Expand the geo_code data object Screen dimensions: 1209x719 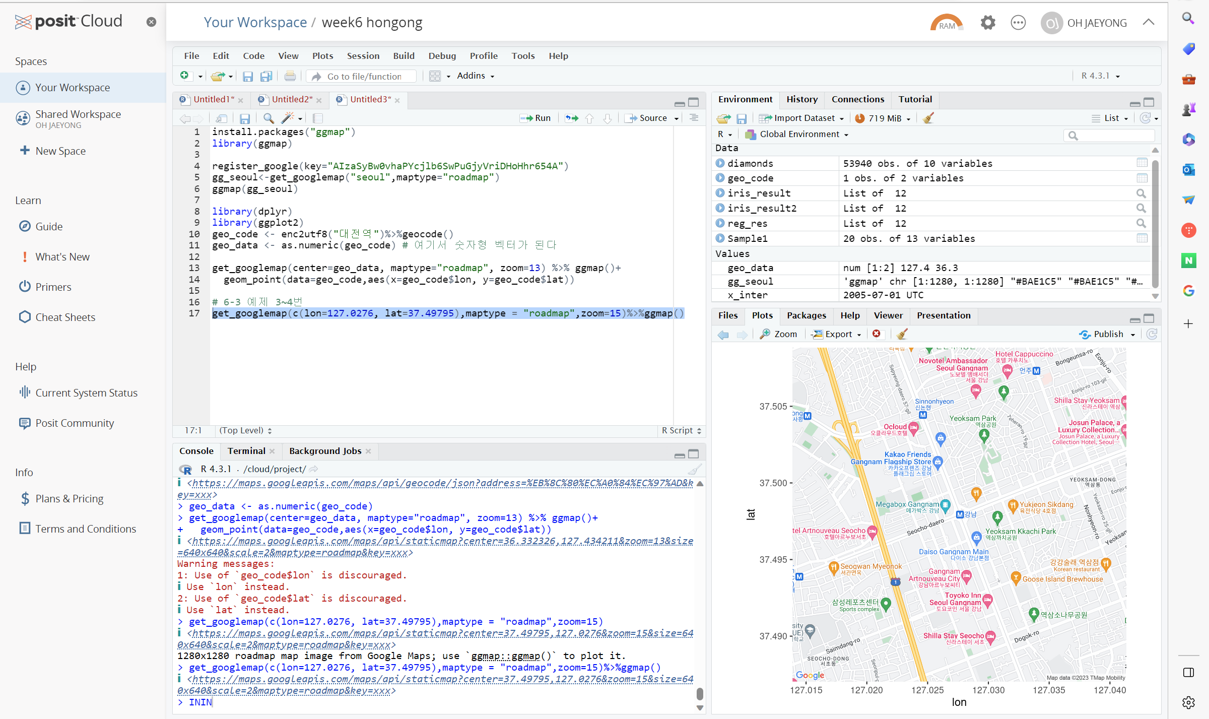(x=720, y=178)
